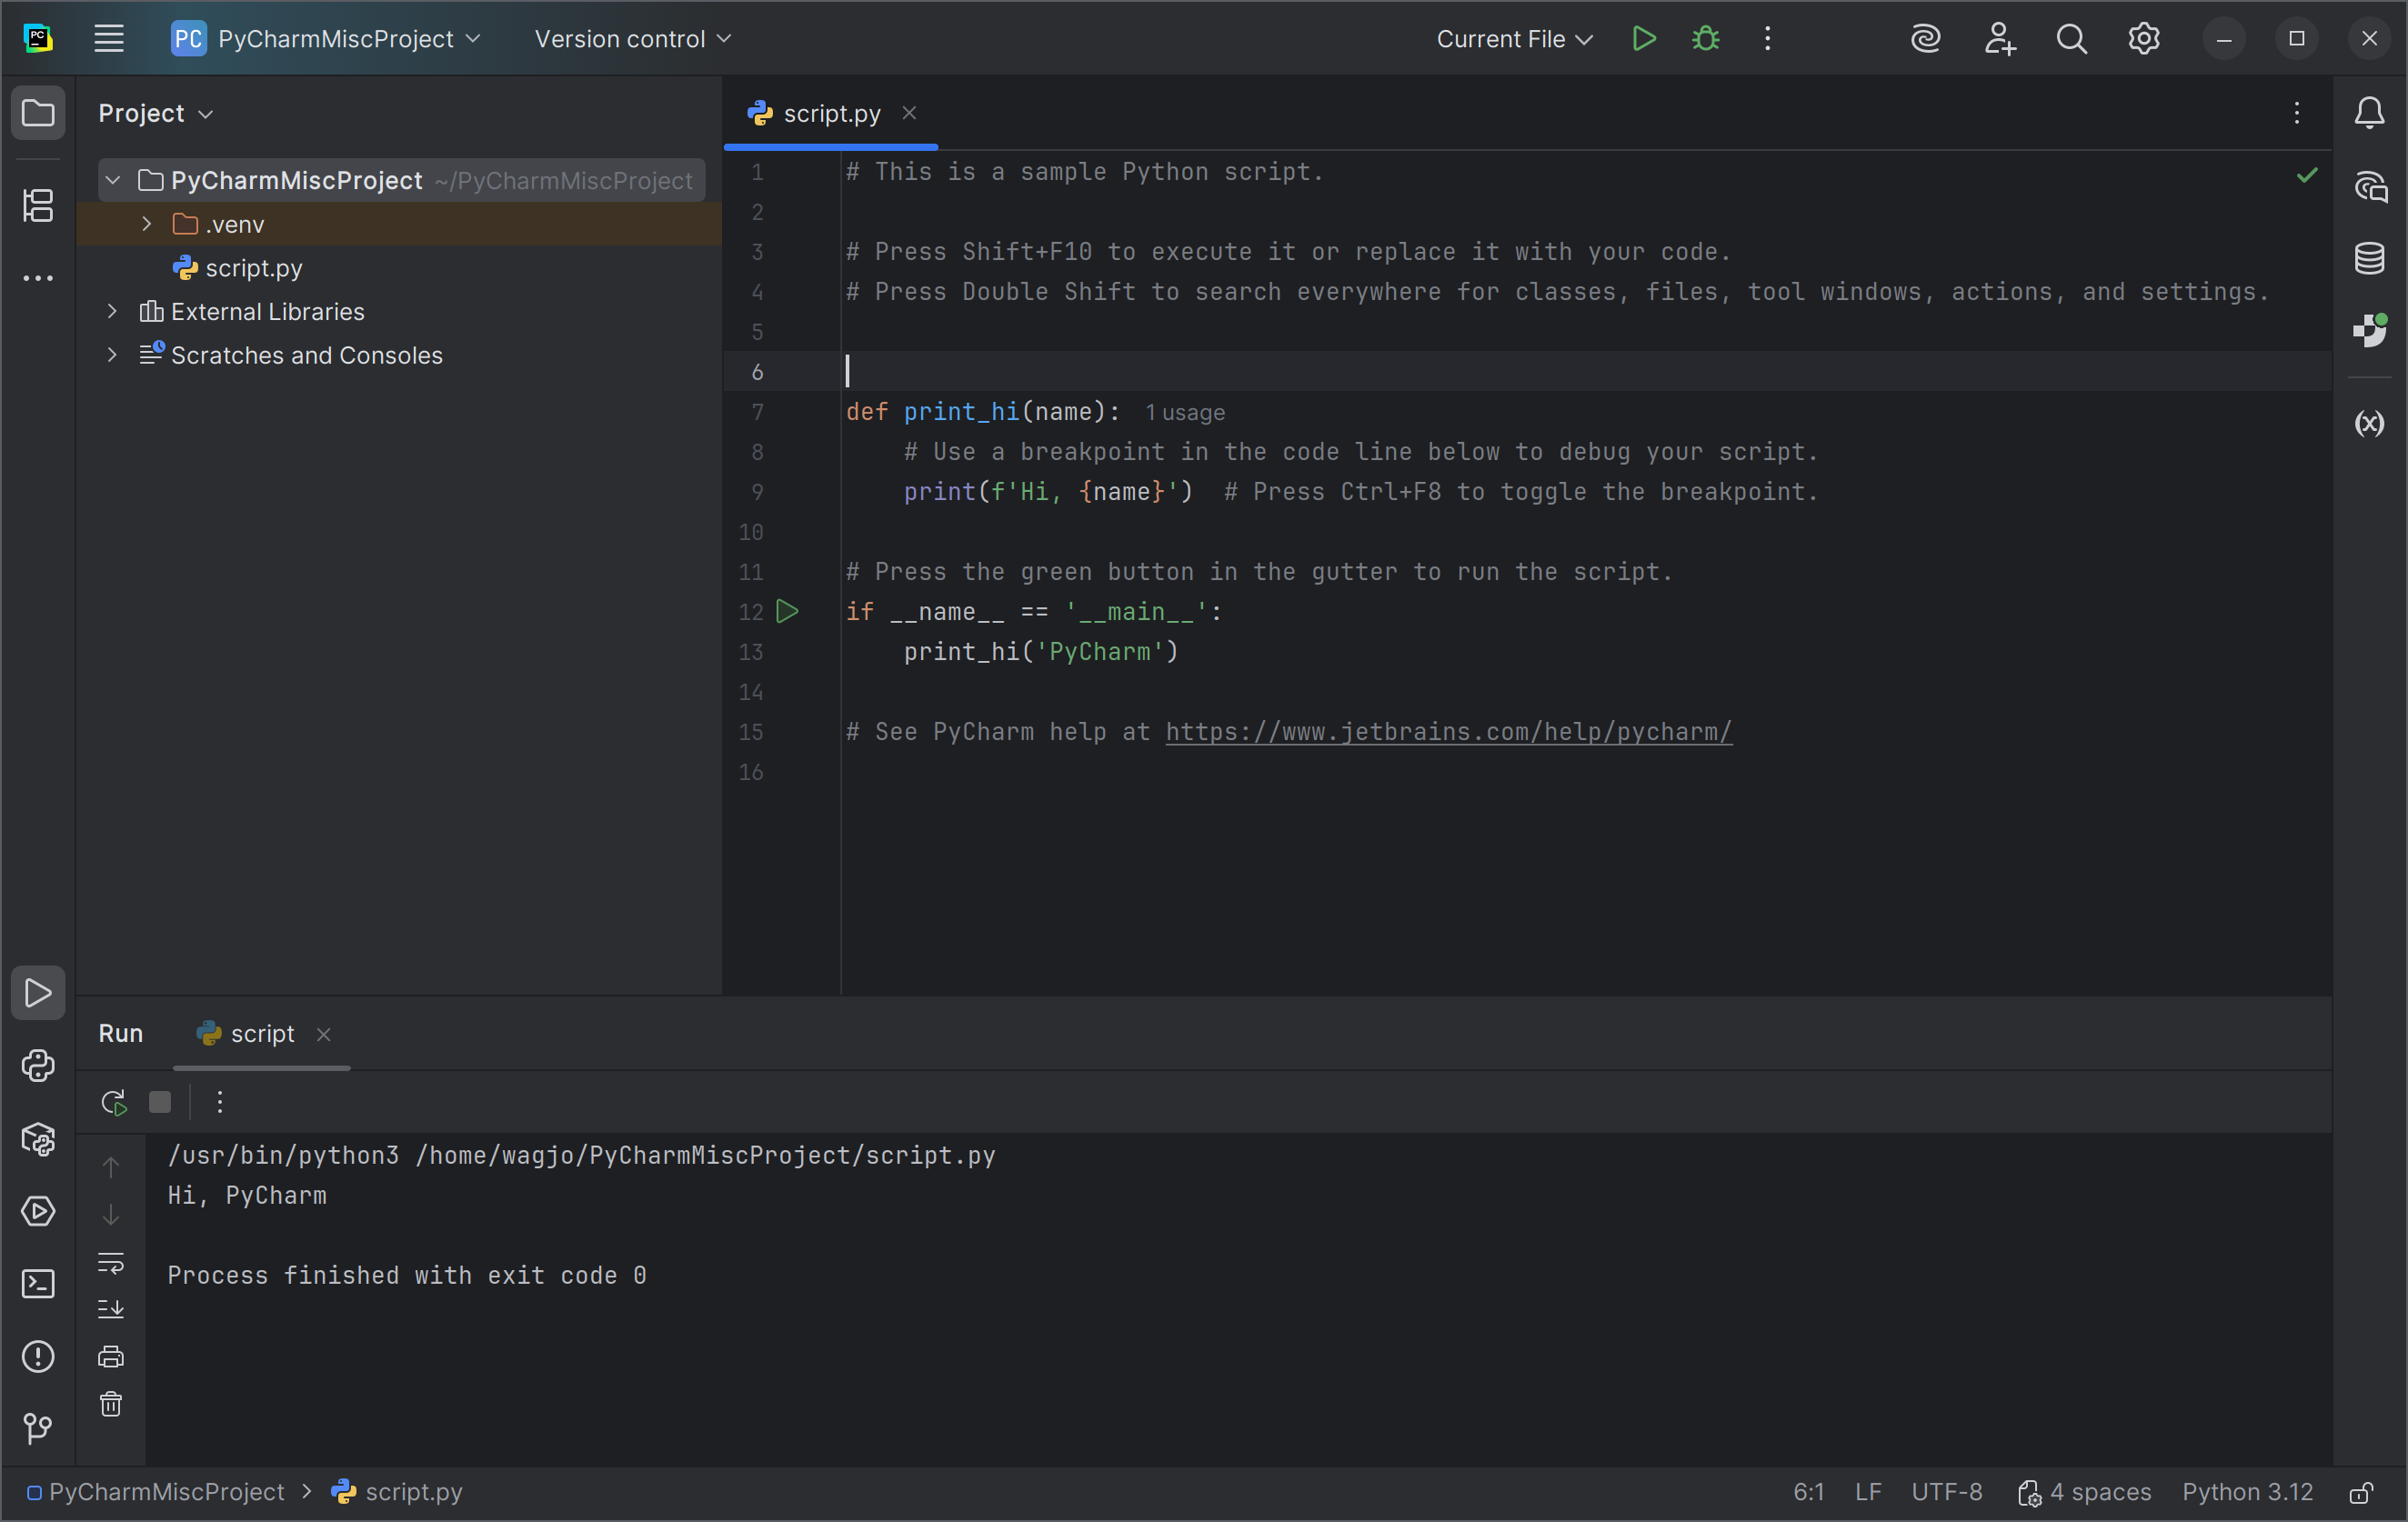Open the Python Console tool window

38,1066
